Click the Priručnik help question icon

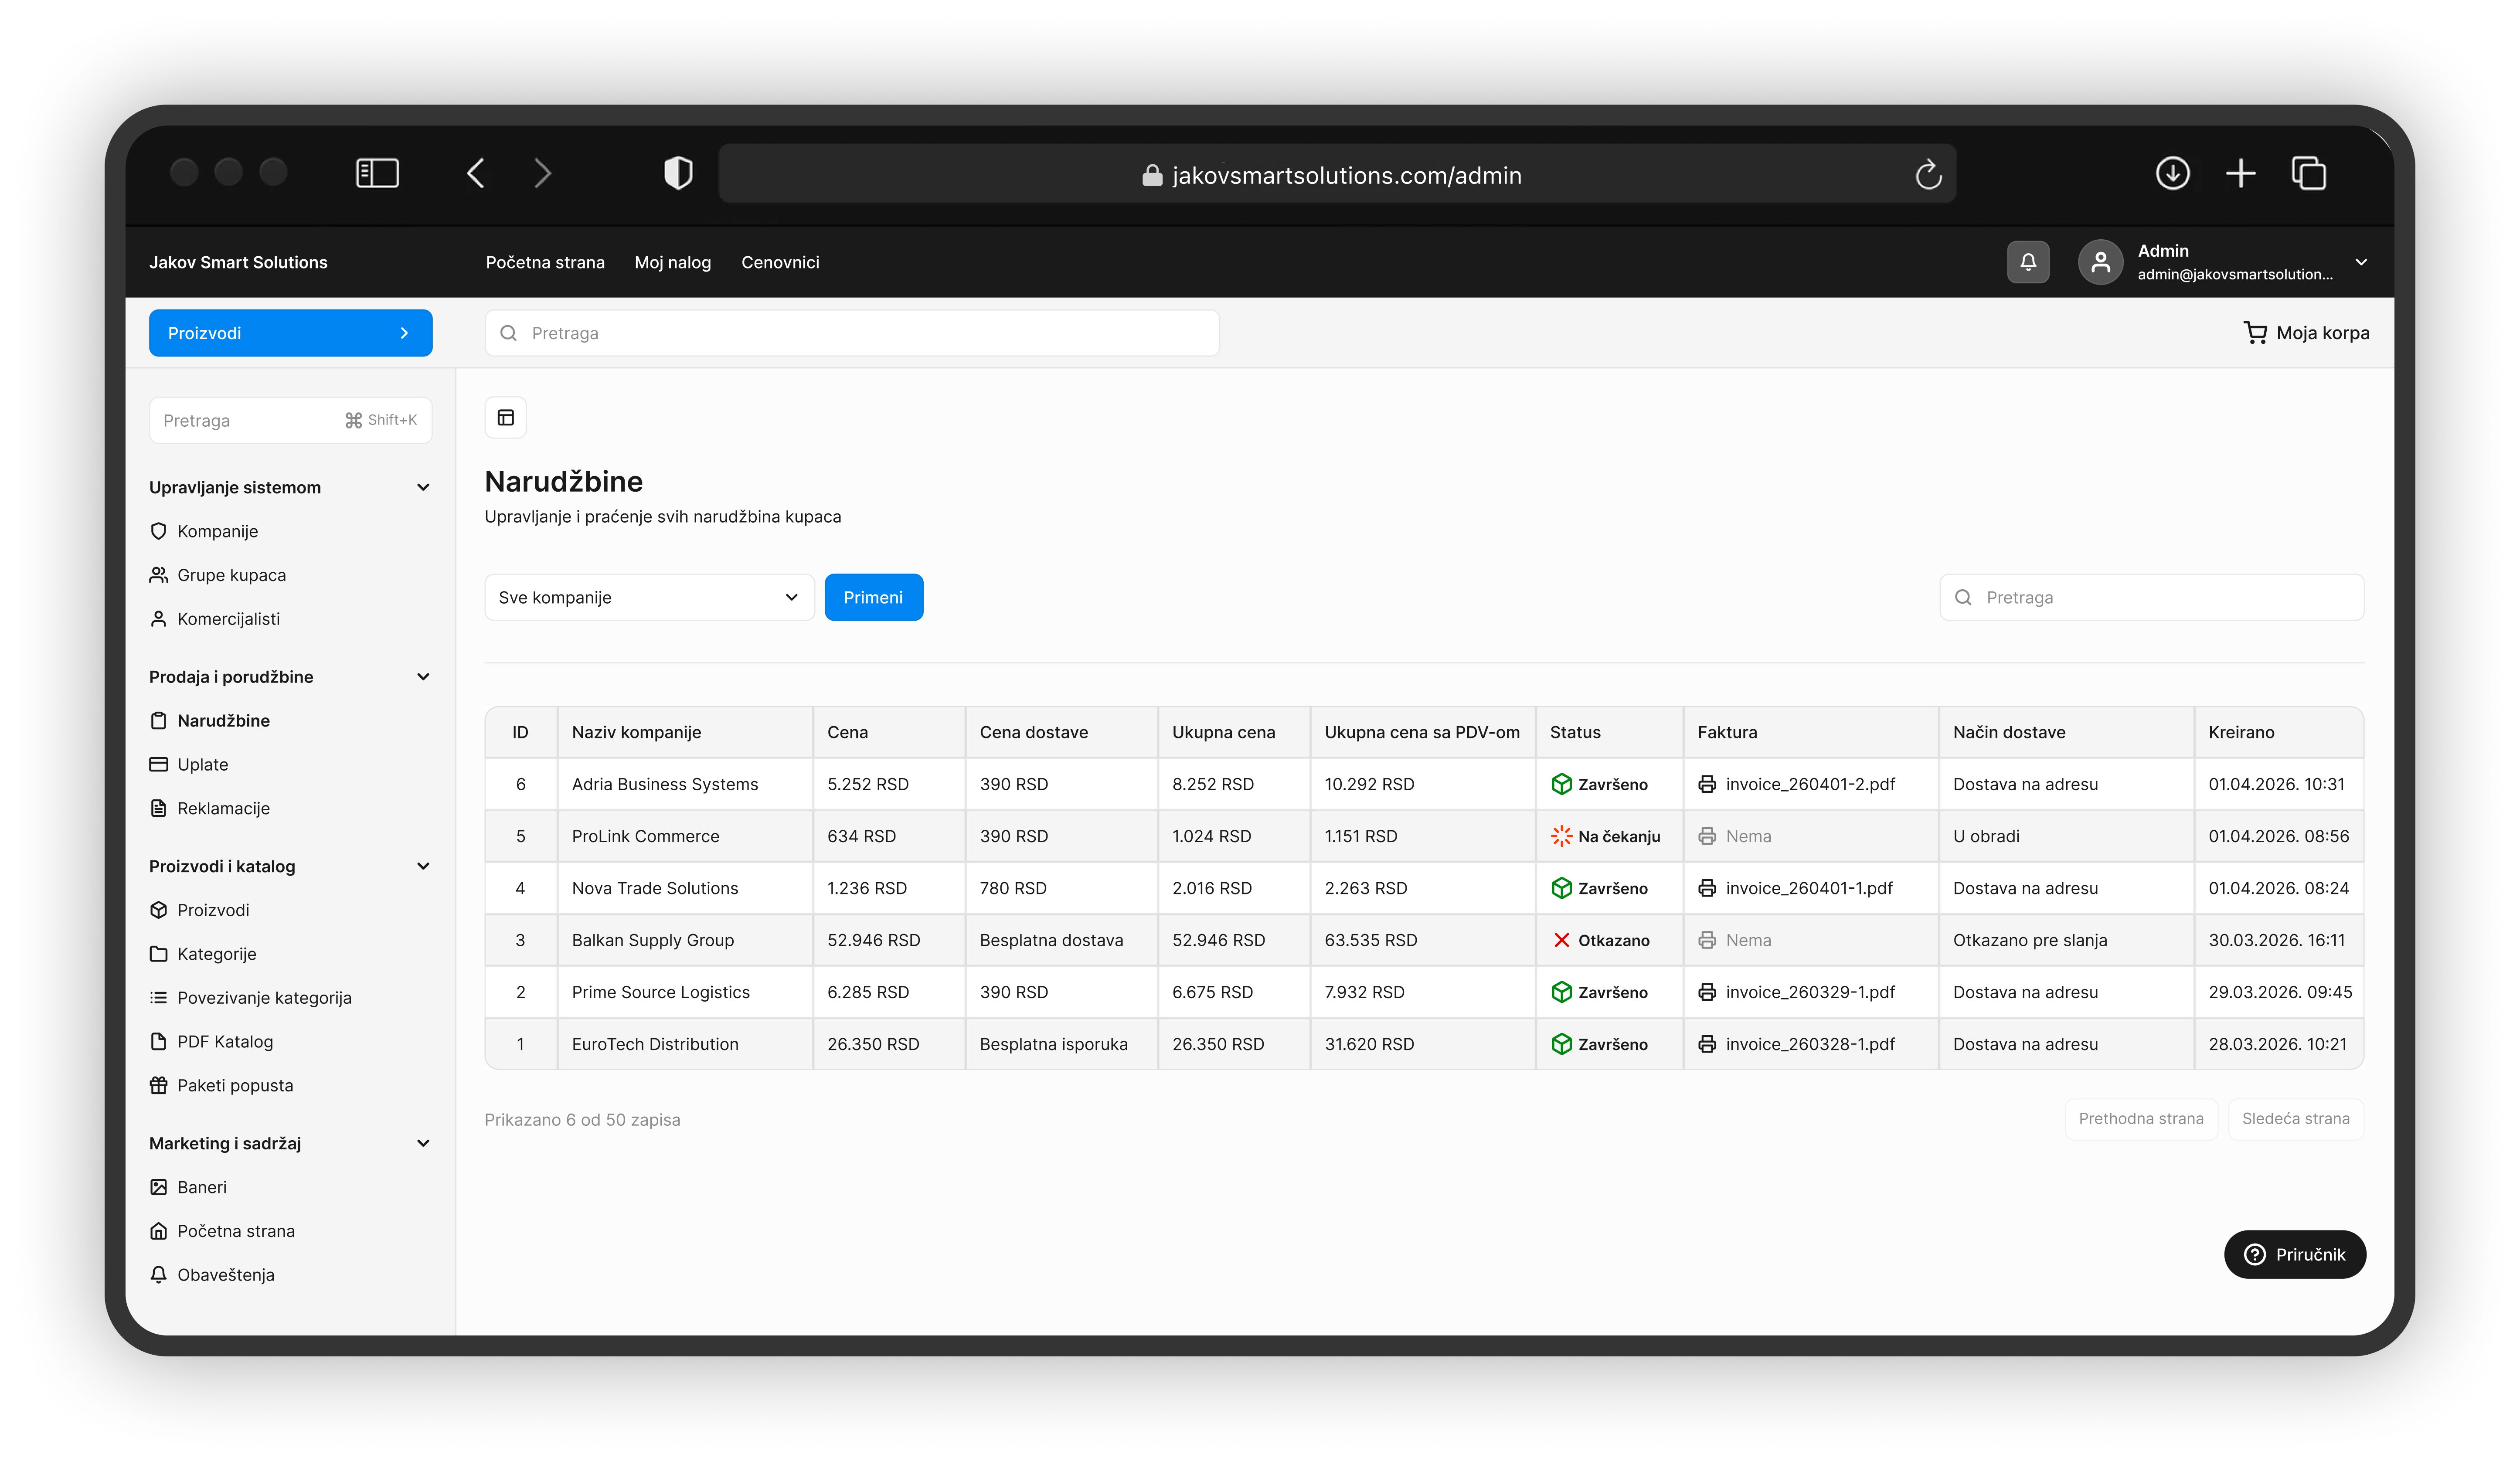point(2254,1254)
